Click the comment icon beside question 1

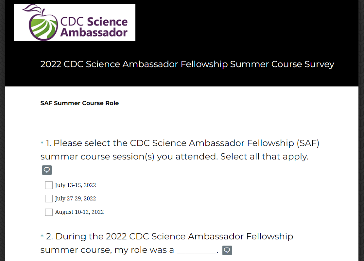[x=47, y=170]
